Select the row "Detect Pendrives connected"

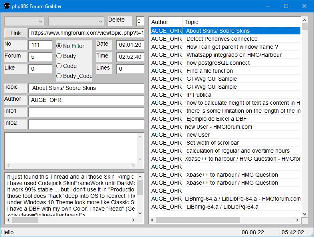[225, 39]
